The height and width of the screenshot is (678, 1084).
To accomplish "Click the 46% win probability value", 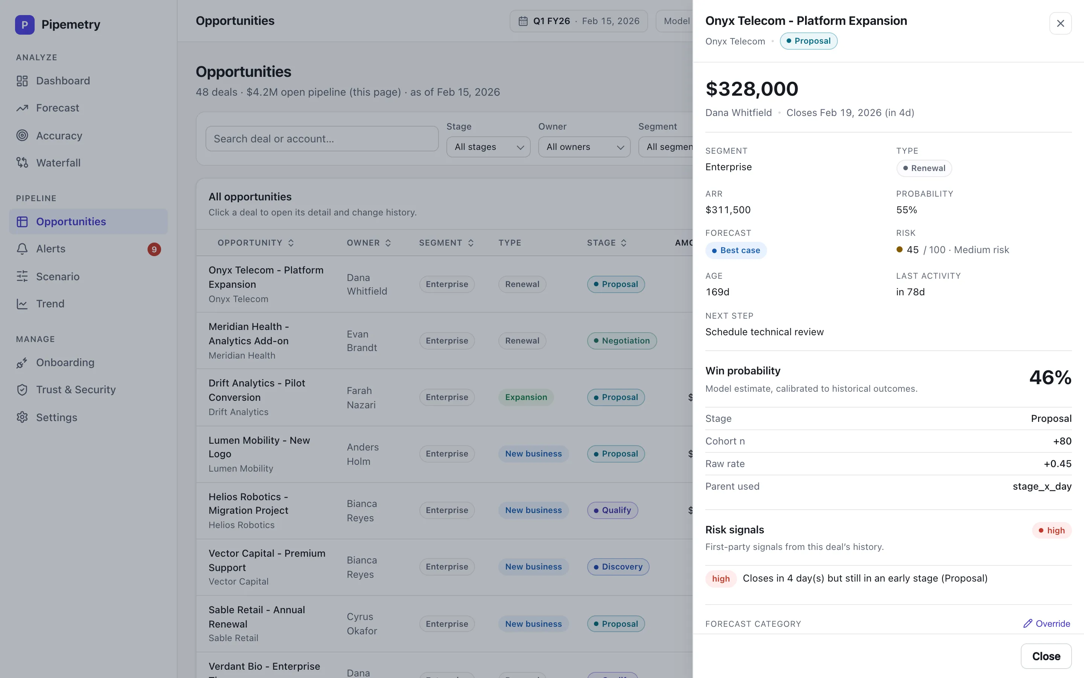I will (1050, 377).
